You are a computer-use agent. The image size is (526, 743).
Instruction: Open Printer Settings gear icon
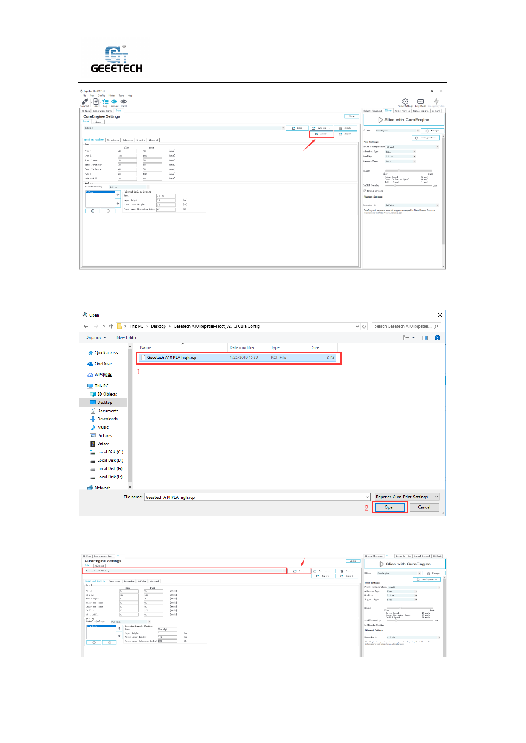click(x=405, y=101)
